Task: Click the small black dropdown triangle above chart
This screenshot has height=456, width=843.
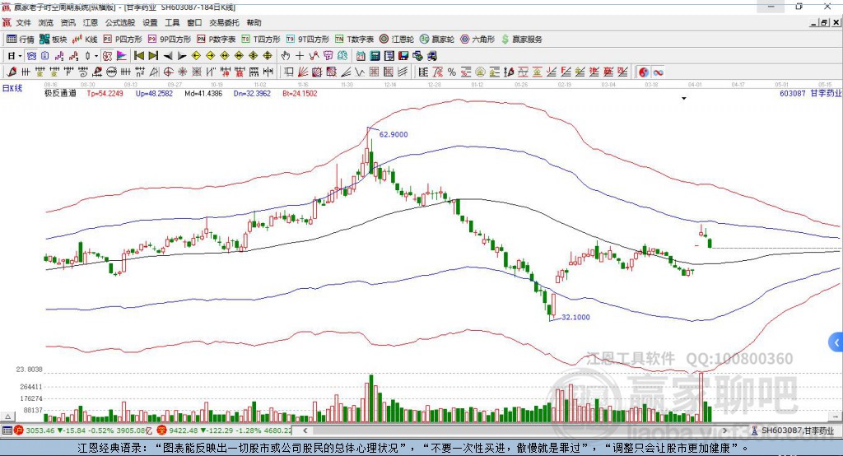Action: pyautogui.click(x=684, y=99)
